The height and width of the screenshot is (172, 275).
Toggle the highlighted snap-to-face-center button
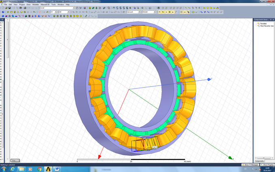(170, 12)
